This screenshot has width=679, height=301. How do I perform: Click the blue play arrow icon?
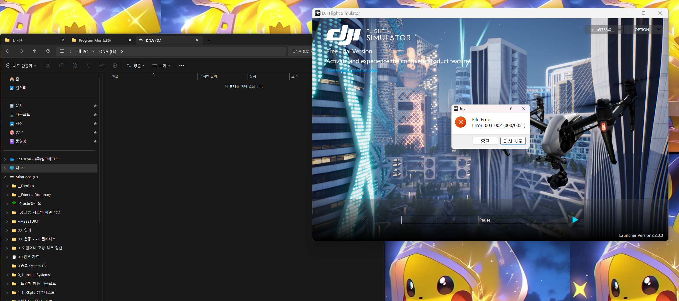[575, 220]
